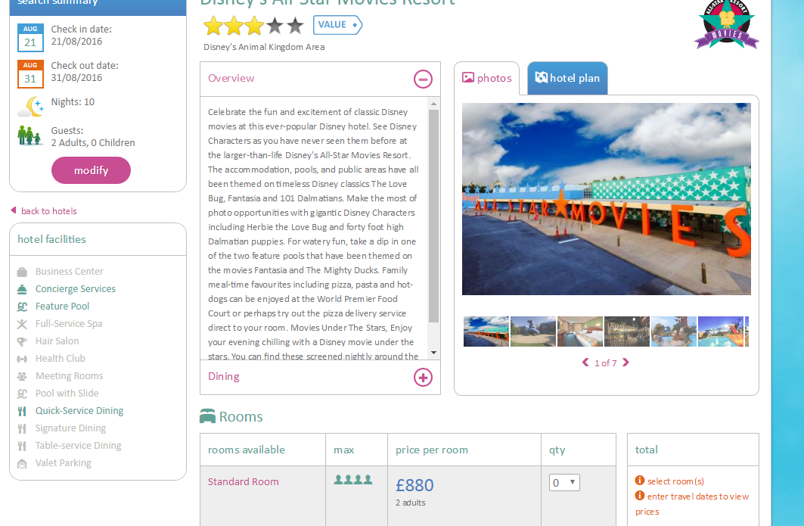804x526 pixels.
Task: Click the info icon beside select room(s)
Action: coord(639,481)
